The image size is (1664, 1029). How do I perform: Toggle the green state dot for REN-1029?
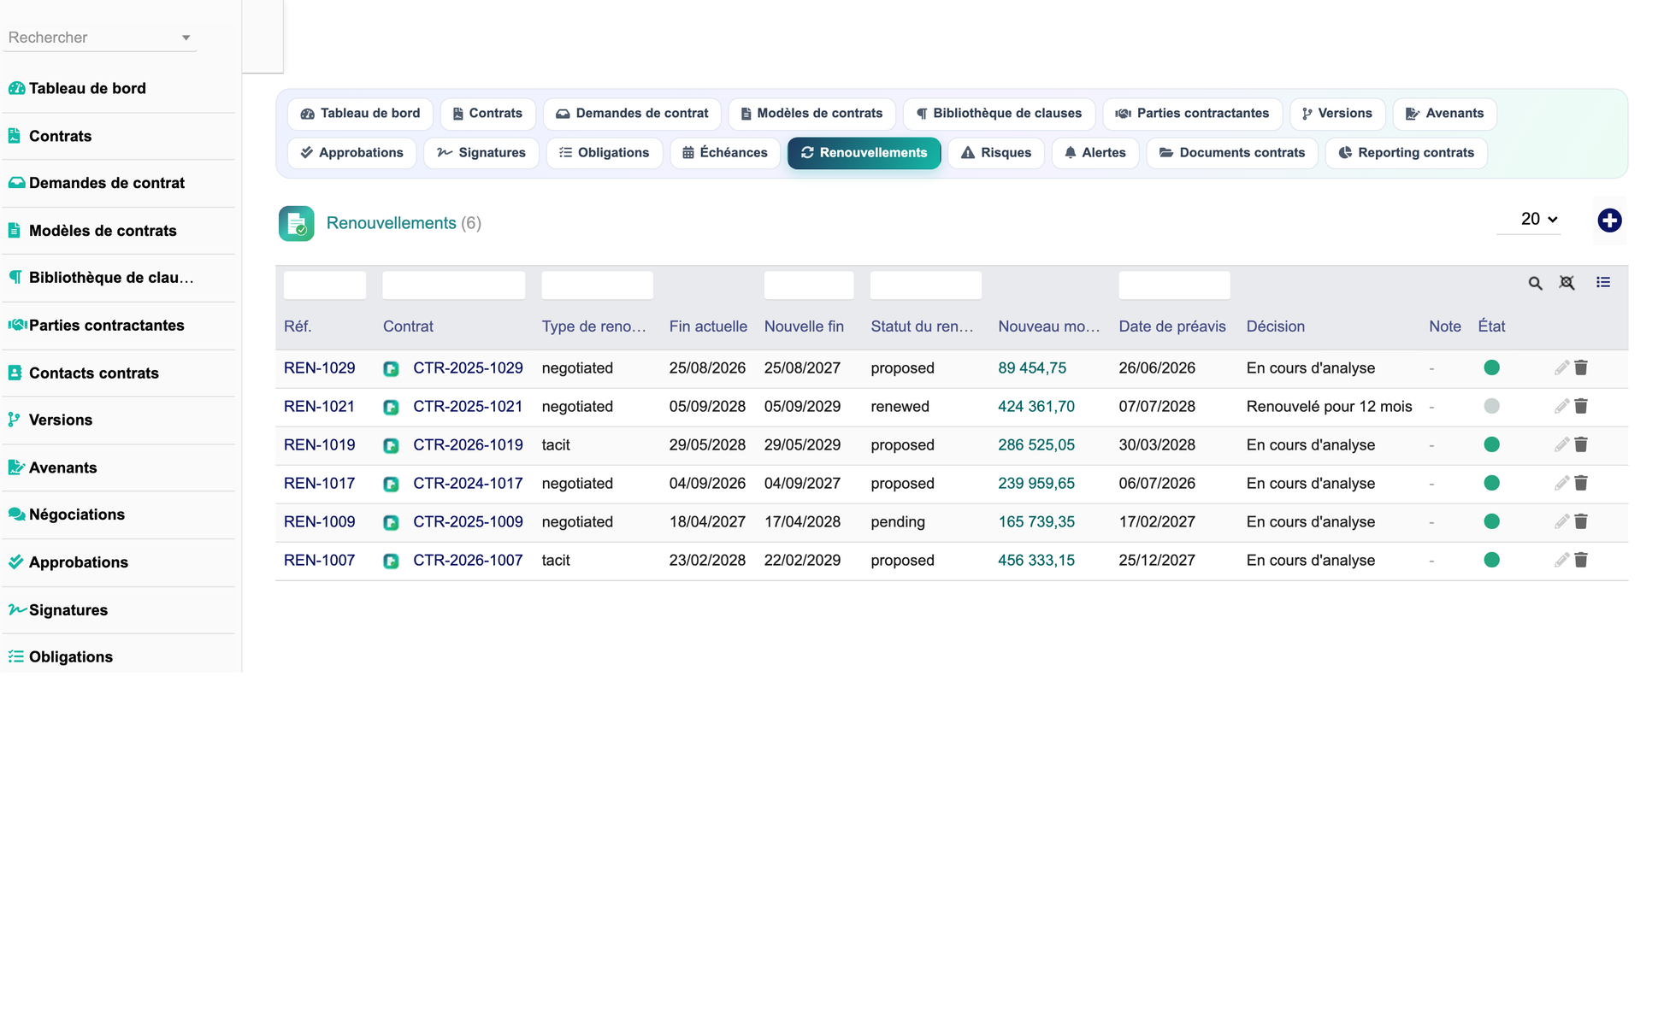point(1491,367)
